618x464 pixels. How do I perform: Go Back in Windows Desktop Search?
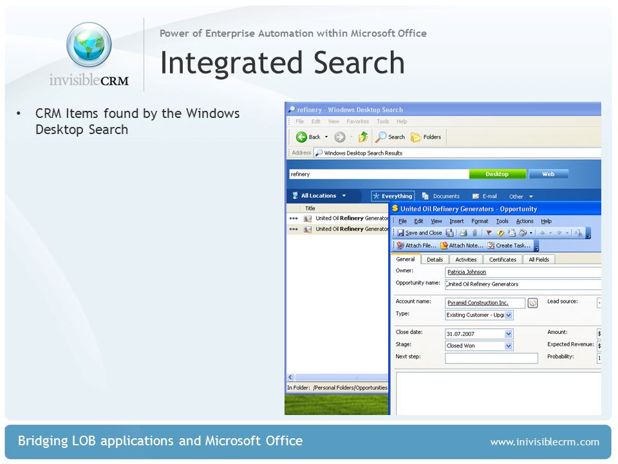pyautogui.click(x=308, y=137)
